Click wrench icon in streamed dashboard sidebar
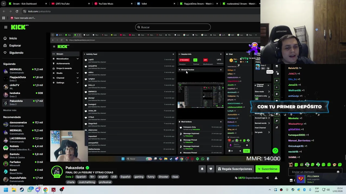 click(277, 121)
